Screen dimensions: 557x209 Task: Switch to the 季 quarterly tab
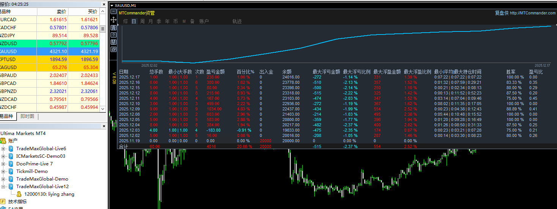click(x=159, y=21)
